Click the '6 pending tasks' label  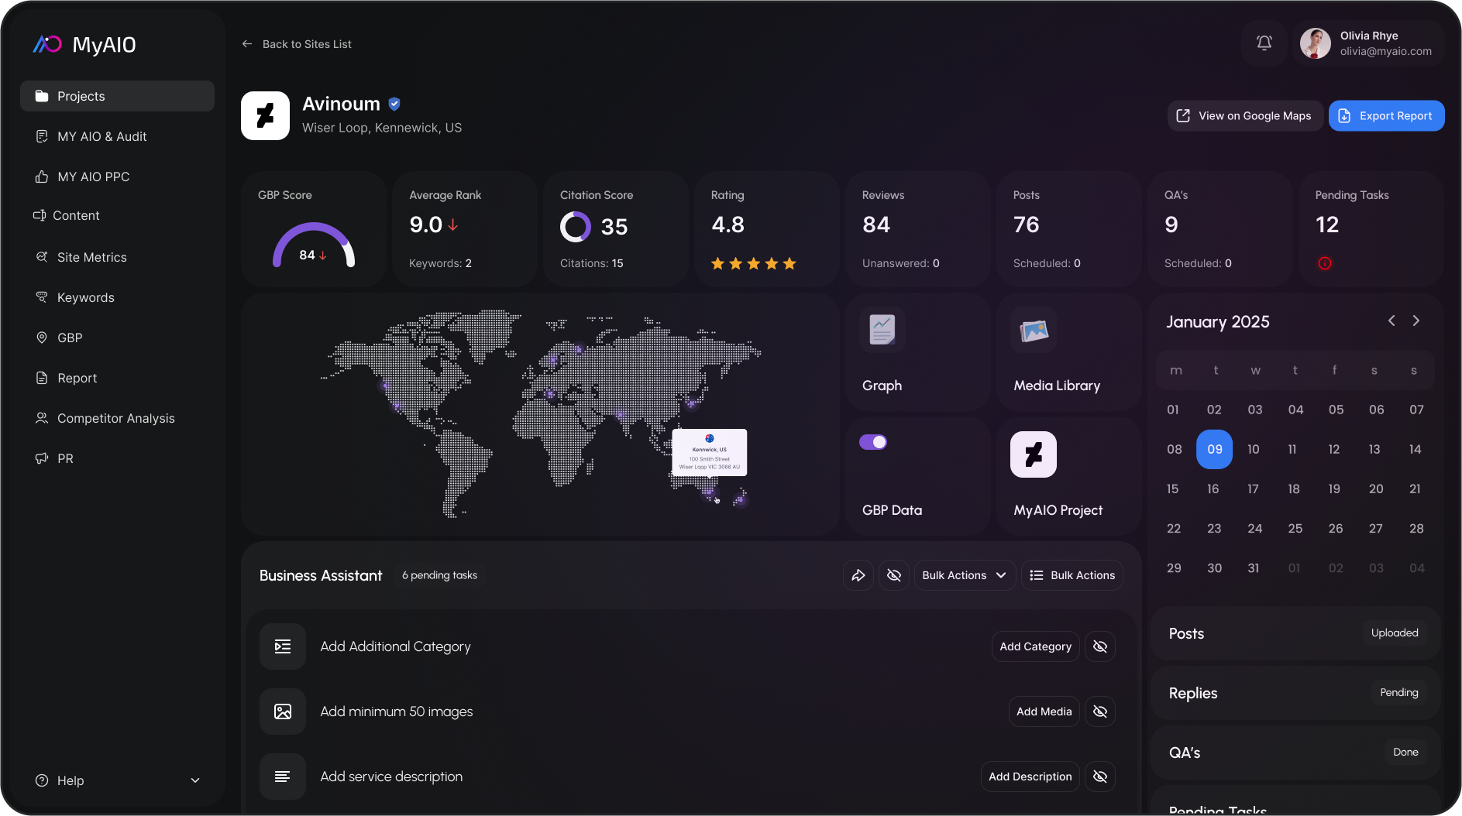click(x=439, y=575)
